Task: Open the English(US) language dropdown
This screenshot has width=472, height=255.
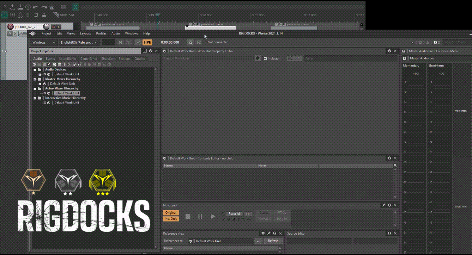Action: point(79,42)
